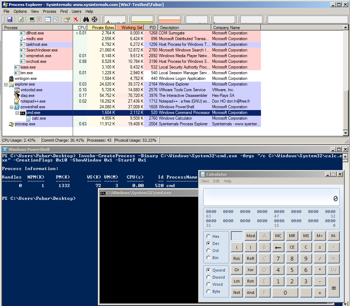Image resolution: width=350 pixels, height=306 pixels.
Task: Click the PowerShell scrollbar up arrow
Action: click(345, 156)
